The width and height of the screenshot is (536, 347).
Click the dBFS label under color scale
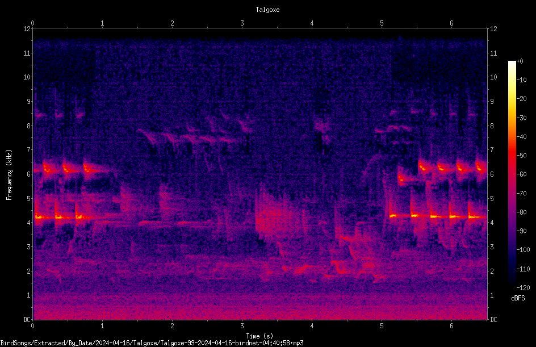(x=518, y=298)
